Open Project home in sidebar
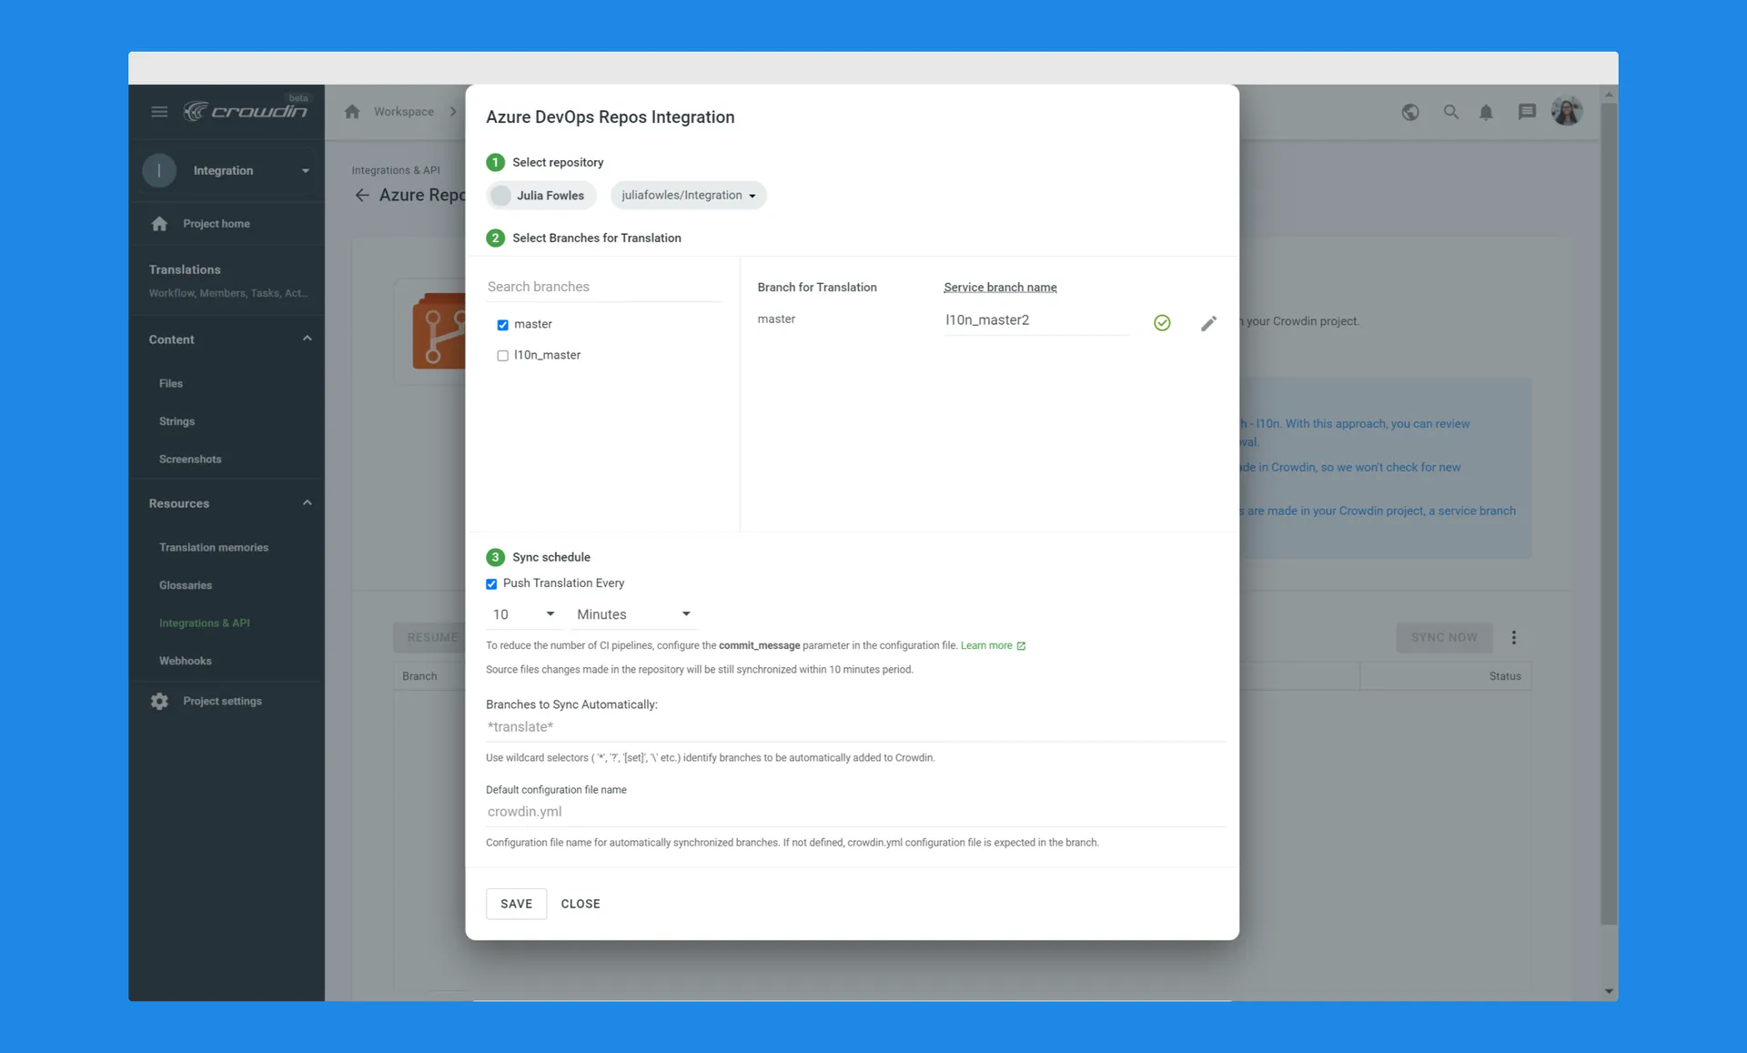The width and height of the screenshot is (1747, 1053). point(216,224)
